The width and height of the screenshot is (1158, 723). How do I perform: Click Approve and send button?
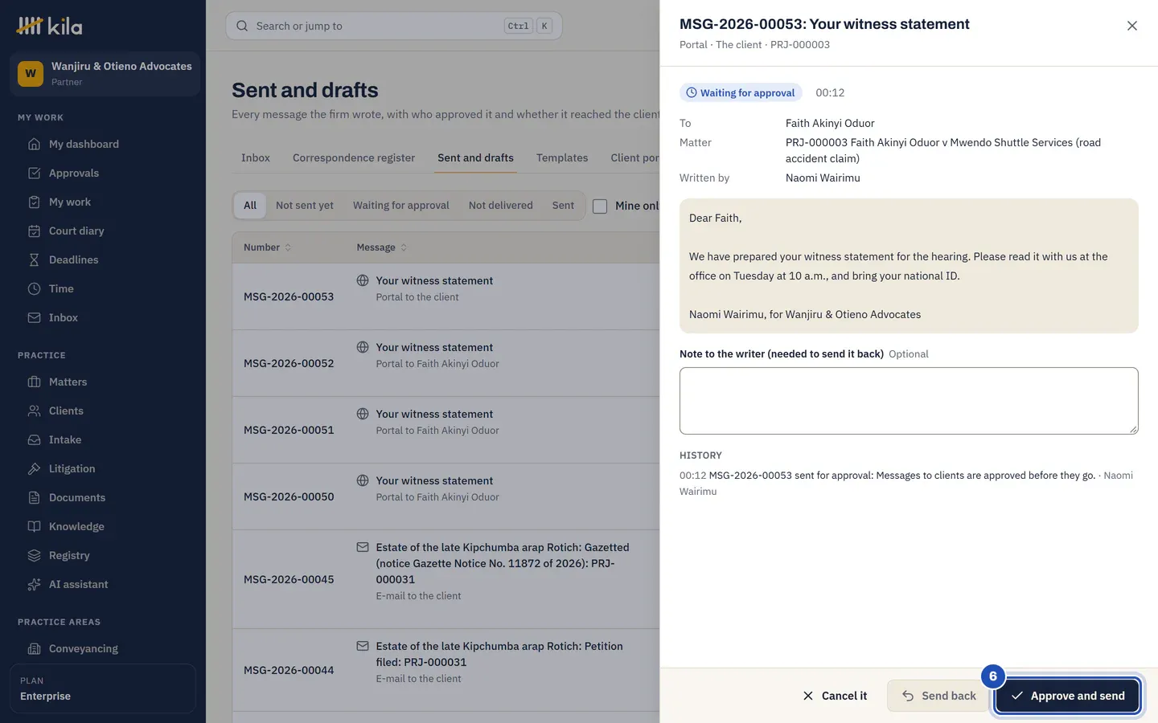[x=1067, y=696]
